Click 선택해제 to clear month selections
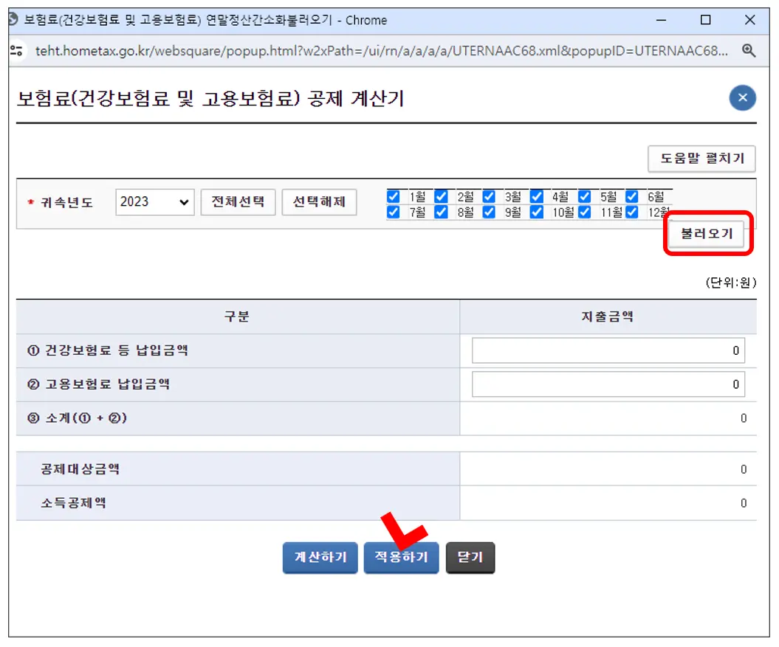This screenshot has height=647, width=779. (x=319, y=201)
